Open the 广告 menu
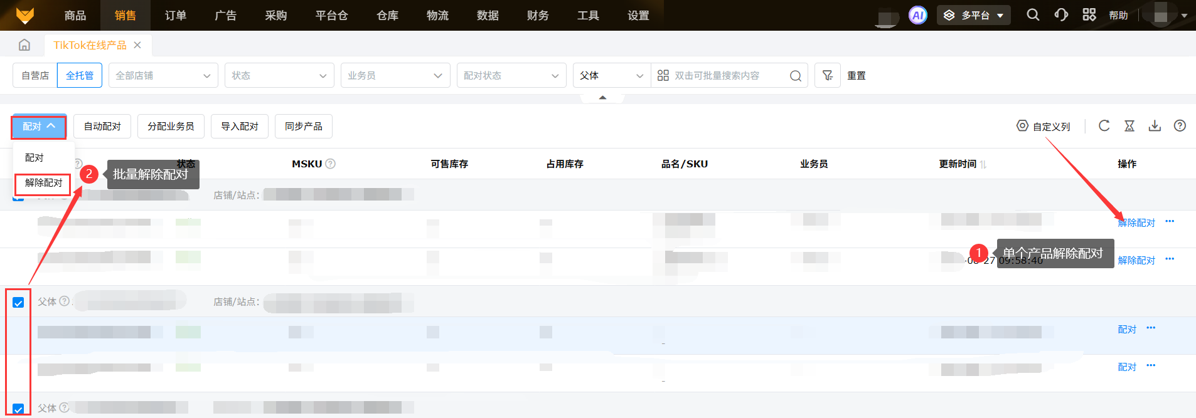This screenshot has height=418, width=1196. [226, 15]
